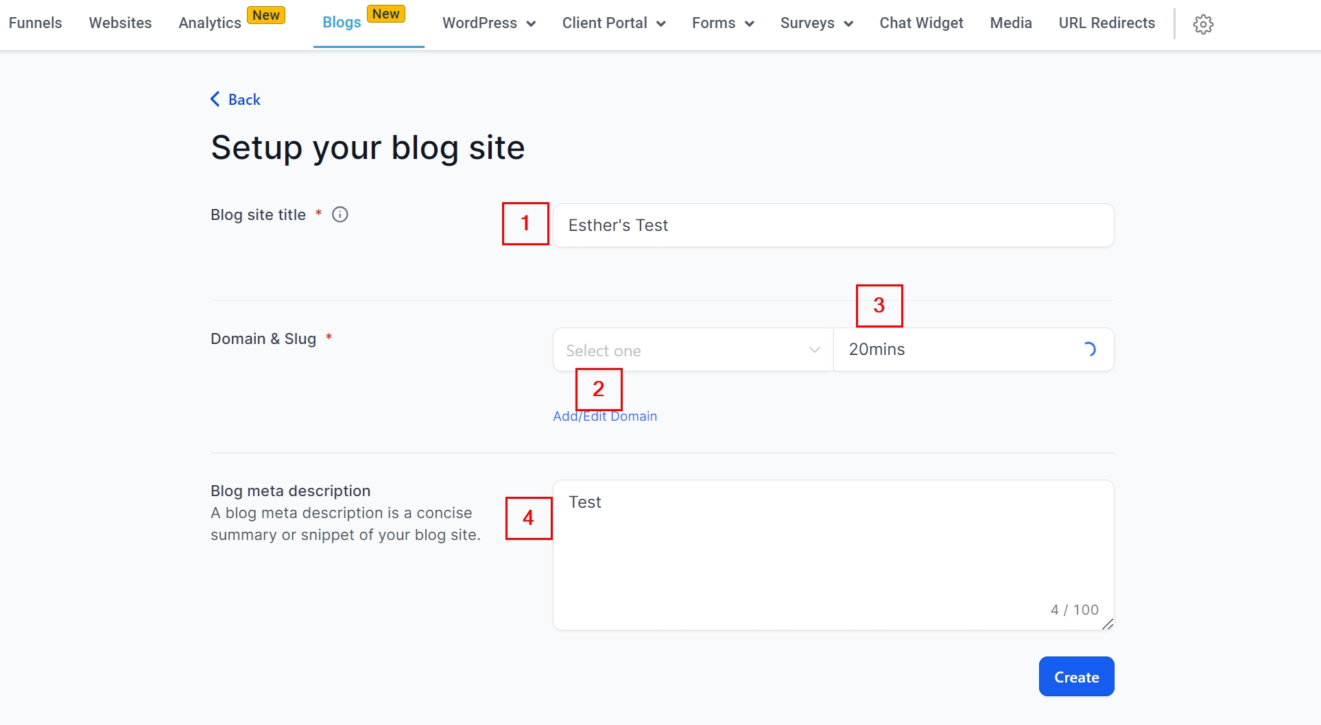Open the WordPress dropdown menu
This screenshot has width=1321, height=725.
click(488, 23)
